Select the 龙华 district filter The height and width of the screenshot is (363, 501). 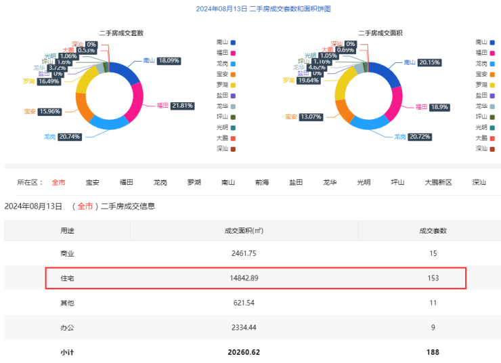[330, 182]
